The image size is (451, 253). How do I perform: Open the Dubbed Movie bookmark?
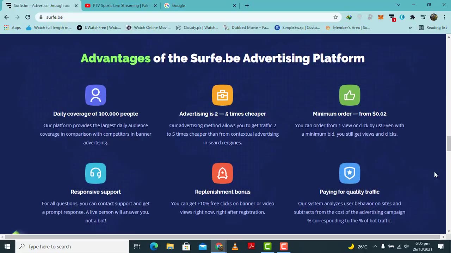[x=246, y=27]
